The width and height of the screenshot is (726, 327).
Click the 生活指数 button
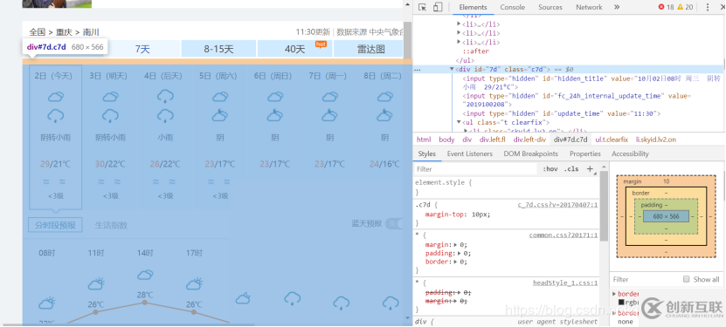[x=111, y=225]
